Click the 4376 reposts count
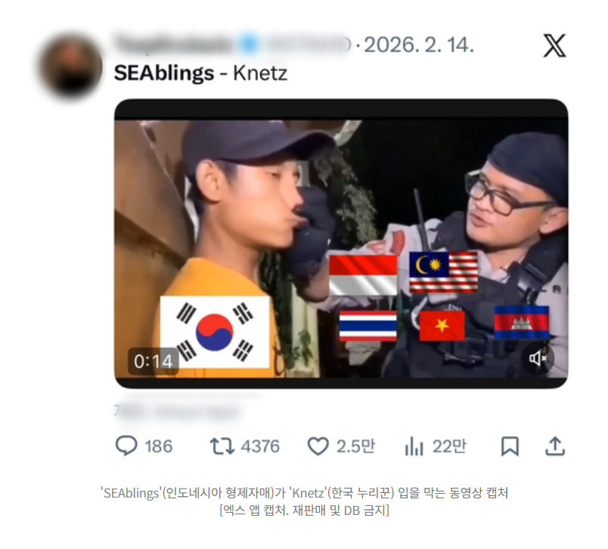The image size is (608, 549). (x=260, y=447)
